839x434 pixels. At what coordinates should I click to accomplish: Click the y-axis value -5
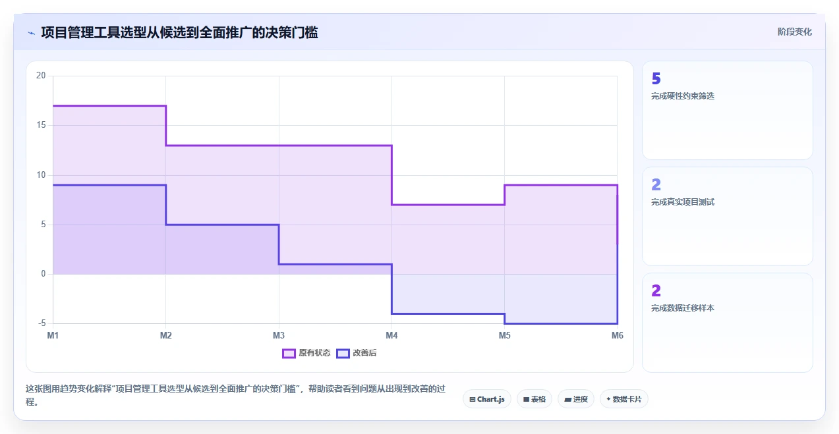41,323
